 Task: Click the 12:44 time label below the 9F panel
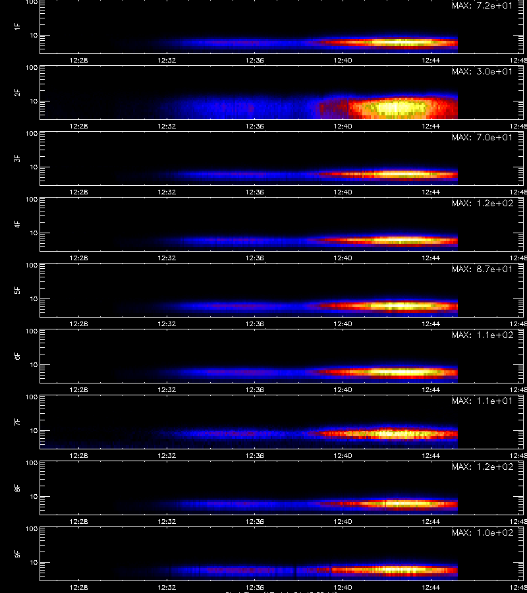(431, 587)
